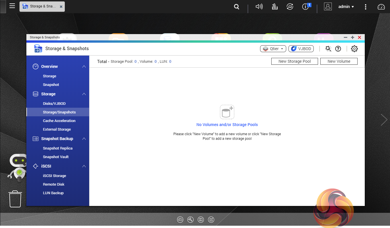Image resolution: width=390 pixels, height=228 pixels.
Task: Open external devices sync icon
Action: pyautogui.click(x=290, y=7)
